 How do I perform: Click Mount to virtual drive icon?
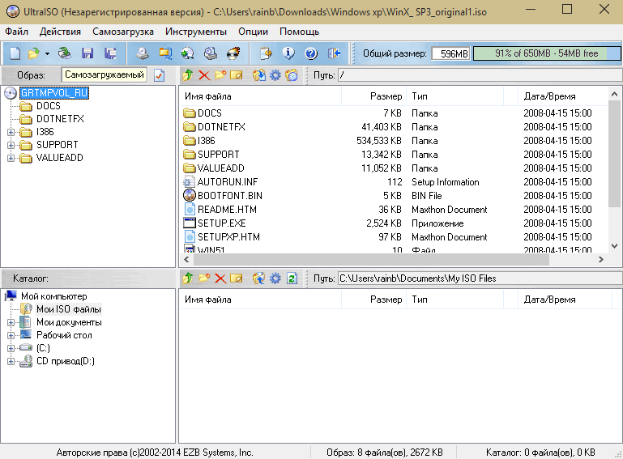[x=210, y=53]
